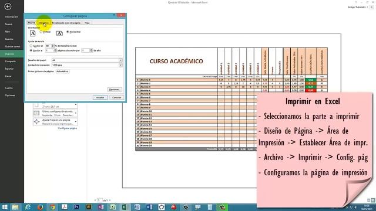The image size is (376, 211).
Task: Go to next page in print preview
Action: coord(110,200)
